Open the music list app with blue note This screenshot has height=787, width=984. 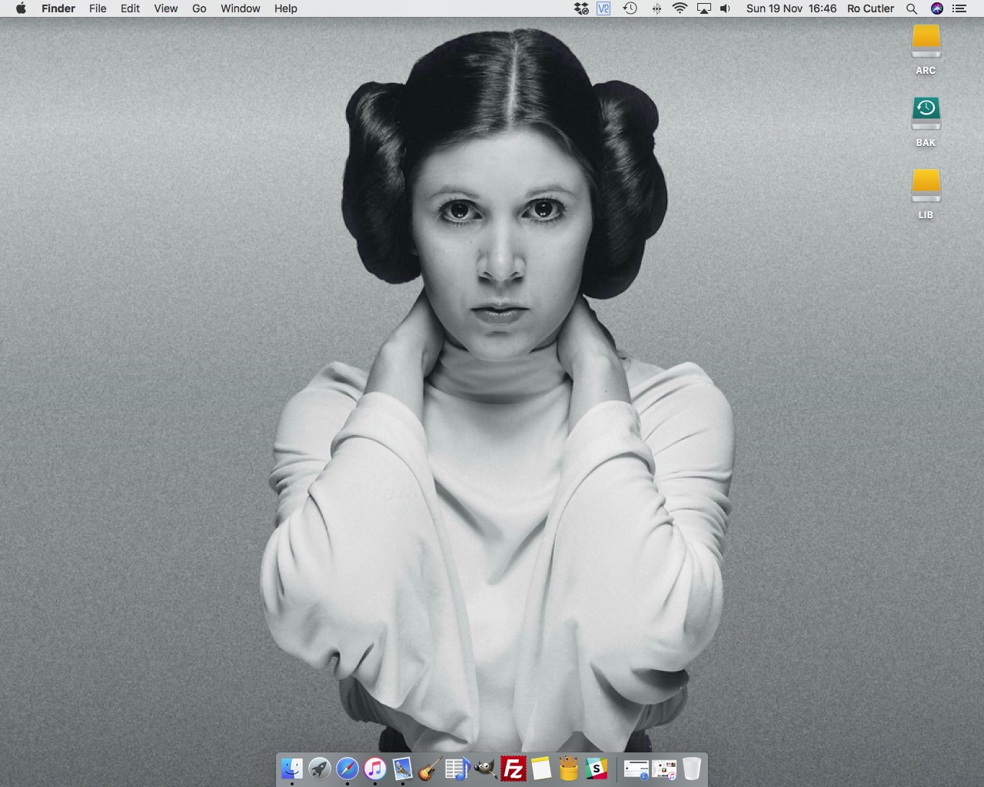[x=457, y=768]
